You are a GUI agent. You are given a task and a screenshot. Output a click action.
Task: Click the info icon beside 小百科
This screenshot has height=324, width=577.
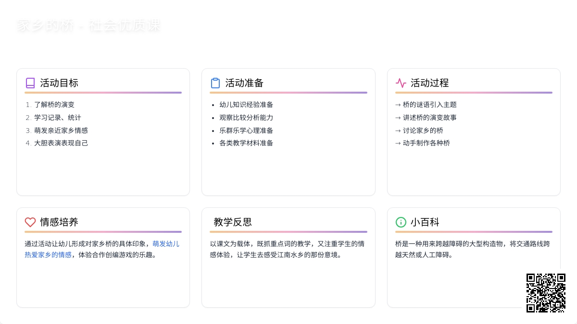401,222
